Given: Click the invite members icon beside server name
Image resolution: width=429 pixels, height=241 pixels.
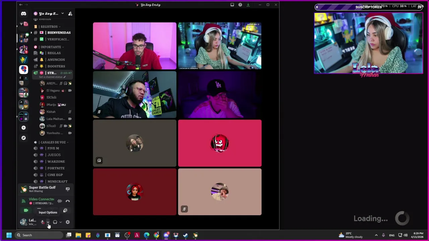Looking at the screenshot, I should pos(70,14).
